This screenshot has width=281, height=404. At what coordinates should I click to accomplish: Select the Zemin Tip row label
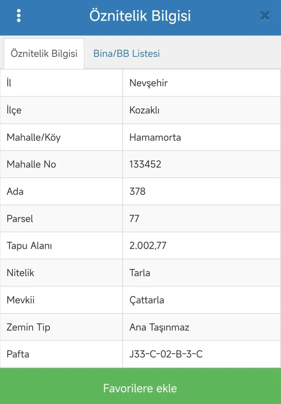click(x=28, y=327)
